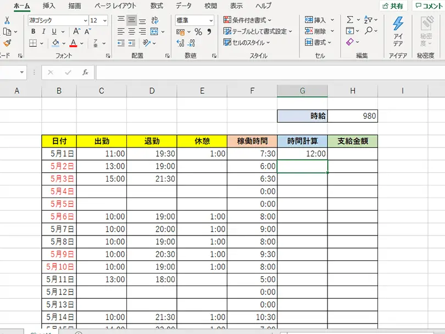Screen dimensions: 445x334
Task: Switch to the 挿入 ribbon tab
Action: tap(49, 6)
